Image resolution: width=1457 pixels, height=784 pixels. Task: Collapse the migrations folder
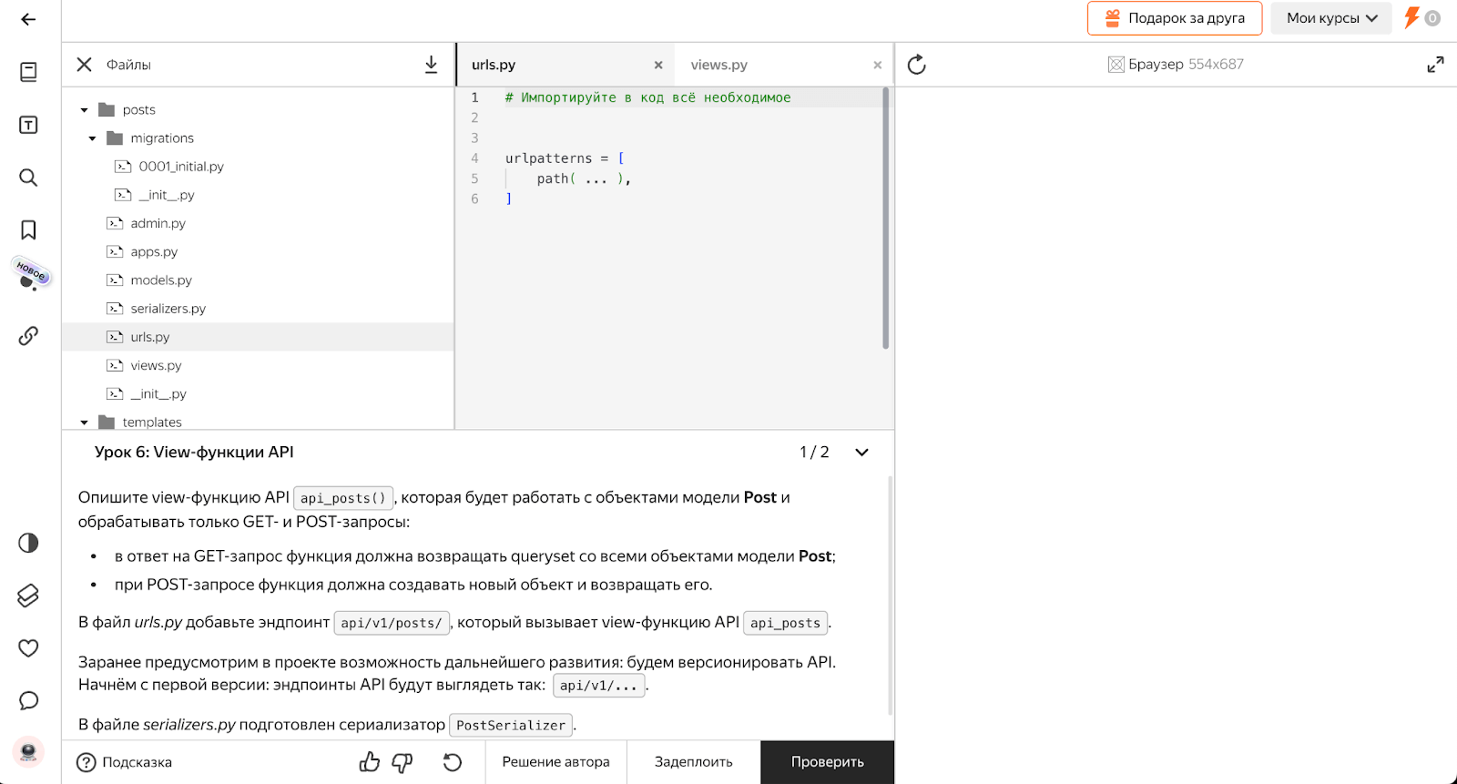[93, 138]
